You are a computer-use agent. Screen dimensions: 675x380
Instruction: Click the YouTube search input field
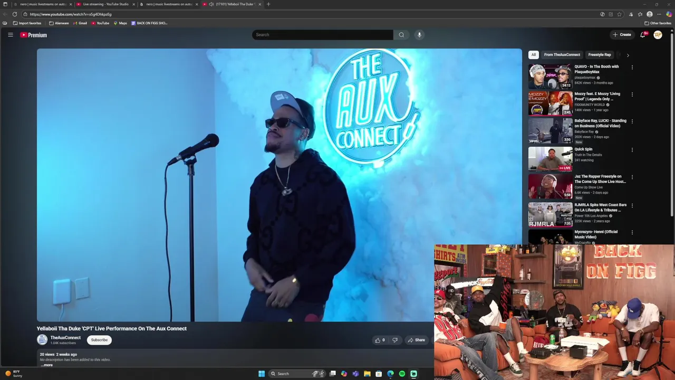322,35
